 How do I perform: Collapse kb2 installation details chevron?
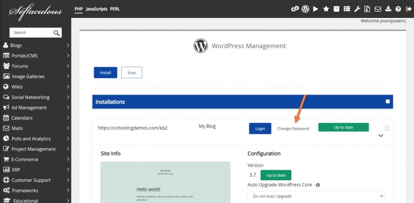381,136
